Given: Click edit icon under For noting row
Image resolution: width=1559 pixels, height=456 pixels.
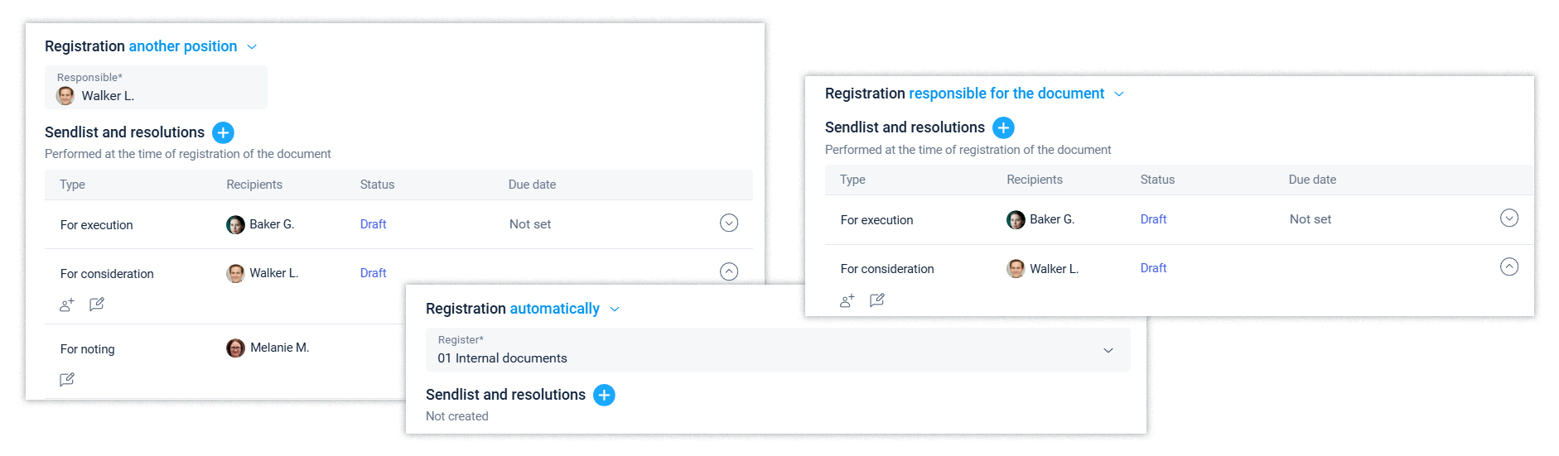Looking at the screenshot, I should pos(67,379).
